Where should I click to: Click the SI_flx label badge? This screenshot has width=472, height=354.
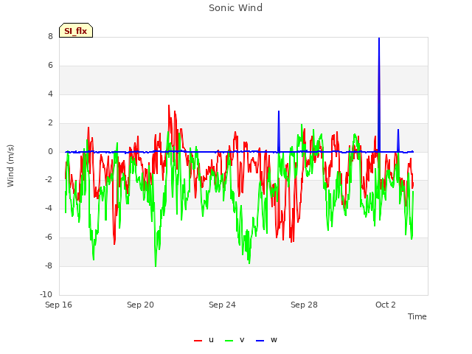[76, 30]
